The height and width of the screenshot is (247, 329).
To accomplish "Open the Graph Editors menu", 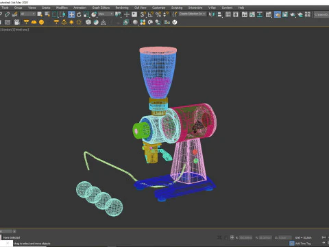I will point(101,8).
